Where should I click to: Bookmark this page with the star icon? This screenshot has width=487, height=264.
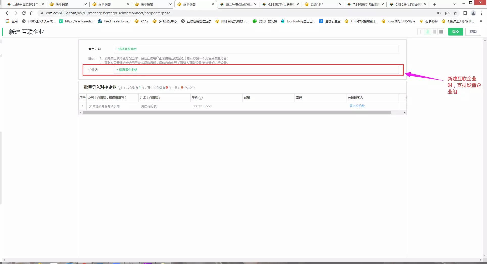pyautogui.click(x=455, y=13)
